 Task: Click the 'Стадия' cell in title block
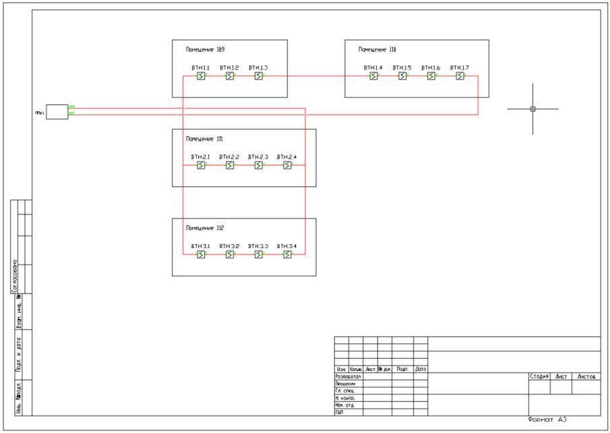pos(539,376)
